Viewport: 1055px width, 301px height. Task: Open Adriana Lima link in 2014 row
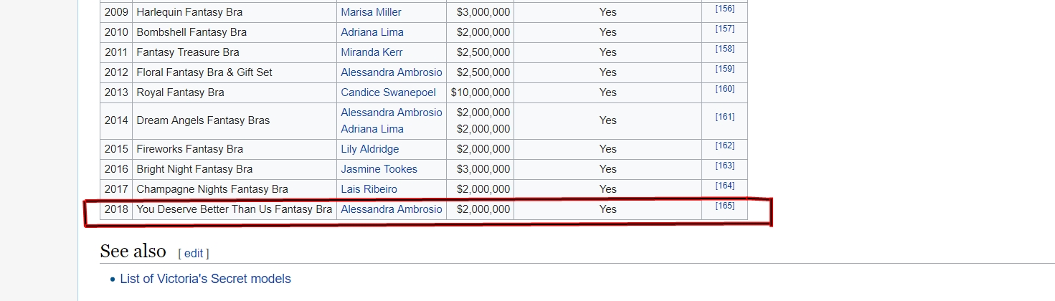pos(372,129)
